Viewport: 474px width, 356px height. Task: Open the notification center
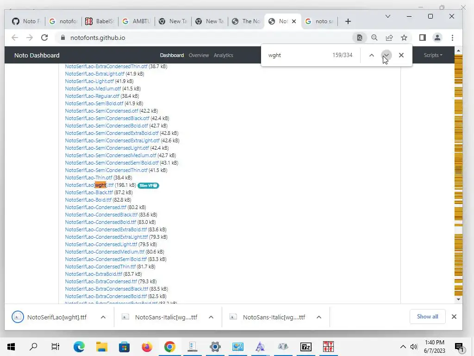pyautogui.click(x=459, y=347)
